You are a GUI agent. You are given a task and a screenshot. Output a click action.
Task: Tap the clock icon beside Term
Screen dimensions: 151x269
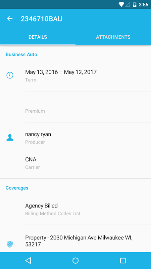[x=10, y=75]
